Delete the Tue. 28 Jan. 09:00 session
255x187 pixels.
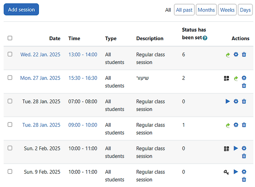pos(244,125)
